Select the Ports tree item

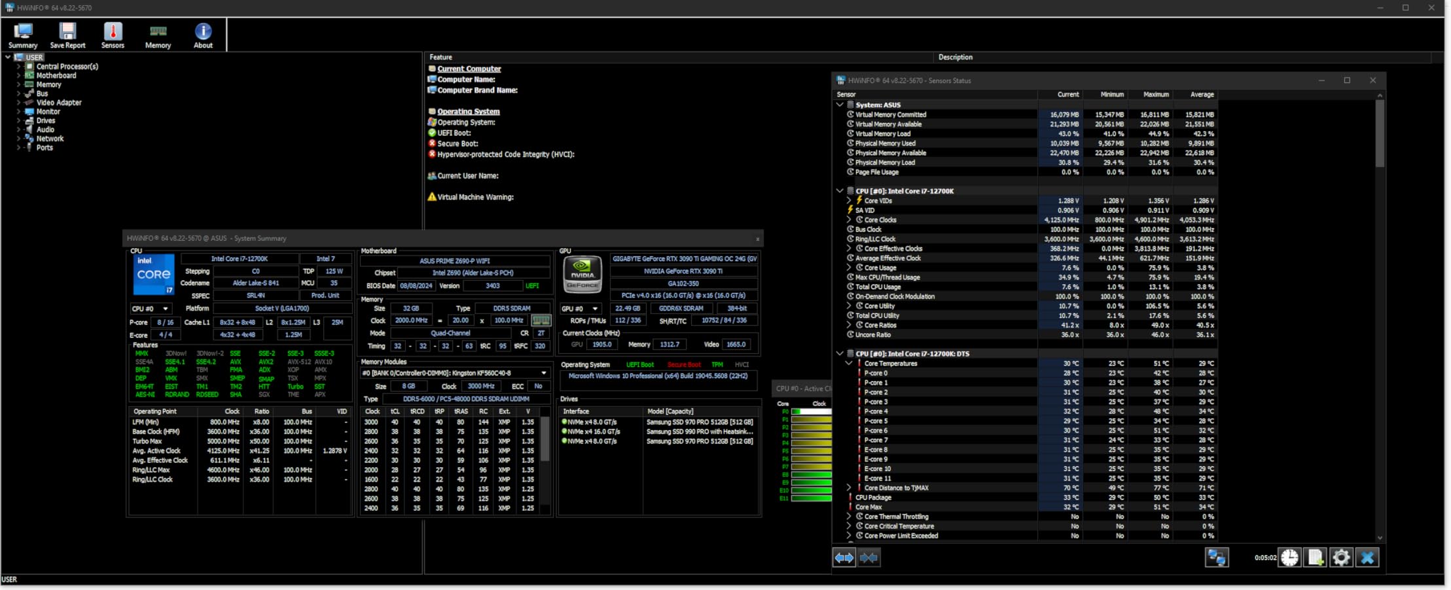[45, 148]
